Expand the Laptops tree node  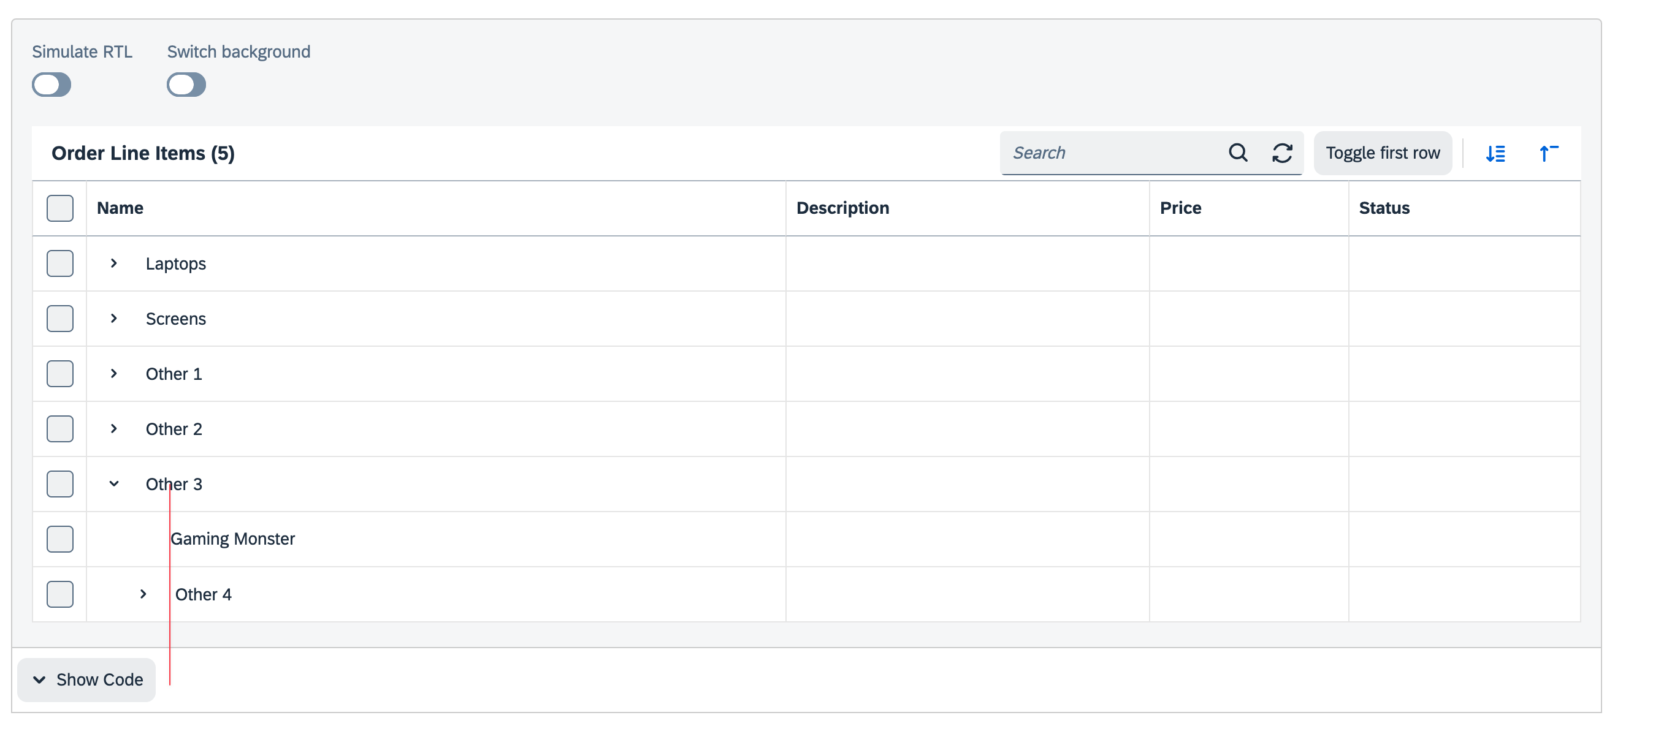(113, 263)
